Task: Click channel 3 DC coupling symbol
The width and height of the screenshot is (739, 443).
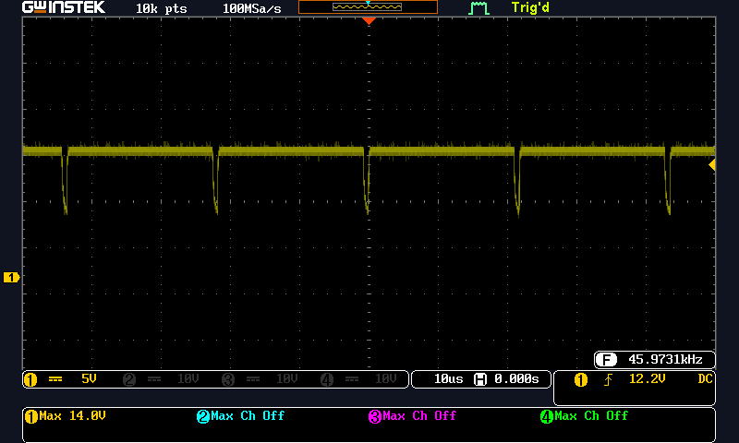Action: click(253, 379)
